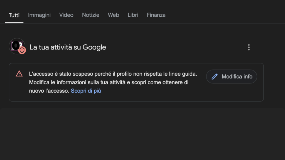Switch to the Web results tab

[x=114, y=15]
